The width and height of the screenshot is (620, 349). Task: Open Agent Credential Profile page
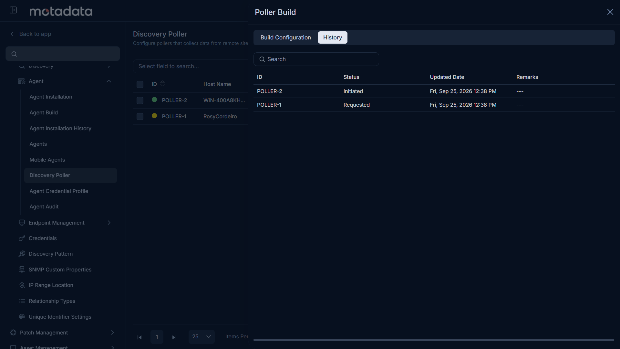pos(59,191)
